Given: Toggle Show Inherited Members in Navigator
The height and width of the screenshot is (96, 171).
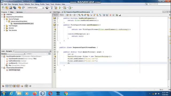Looking at the screenshot, I should point(3,86).
